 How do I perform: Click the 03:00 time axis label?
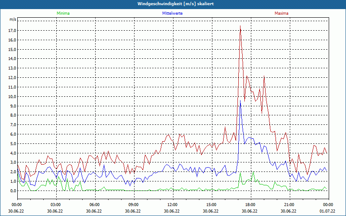57,205
